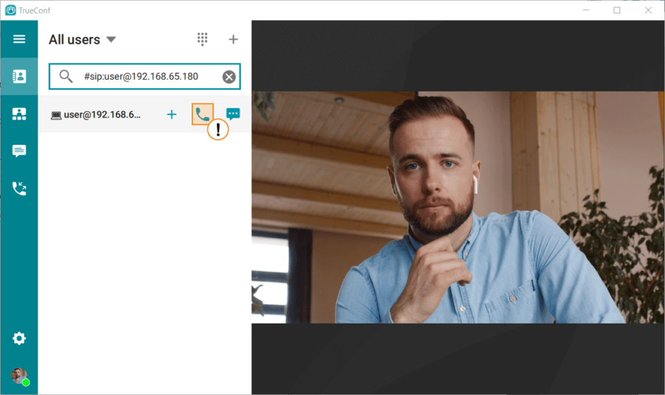Open your profile via the avatar thumbnail

coord(19,376)
